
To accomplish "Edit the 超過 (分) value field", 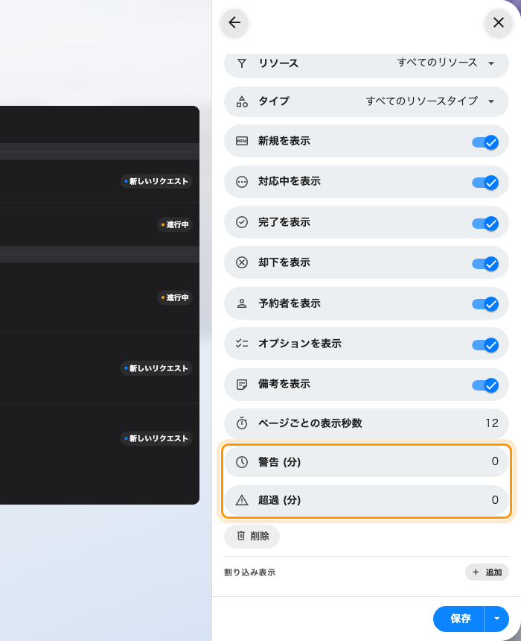I will pyautogui.click(x=495, y=500).
